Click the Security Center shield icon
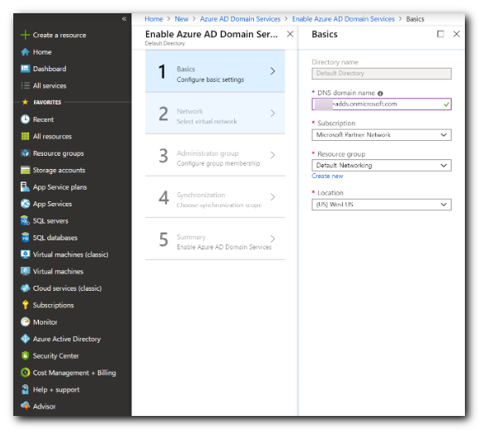Screen dimensions: 479x430 coord(25,355)
